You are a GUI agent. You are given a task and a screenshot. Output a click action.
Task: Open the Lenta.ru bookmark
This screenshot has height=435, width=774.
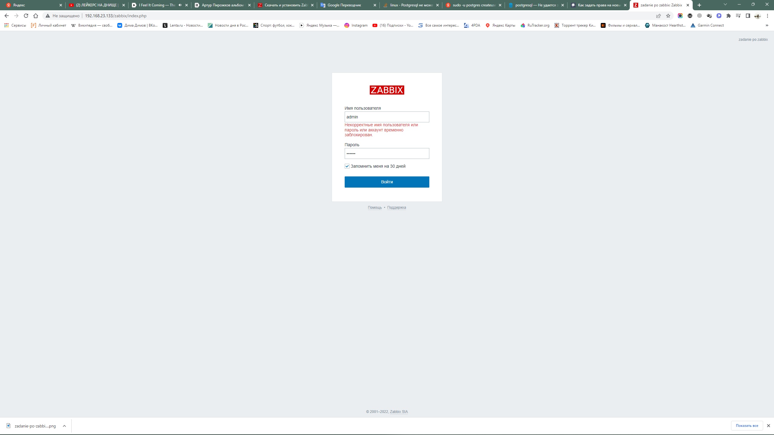(183, 25)
